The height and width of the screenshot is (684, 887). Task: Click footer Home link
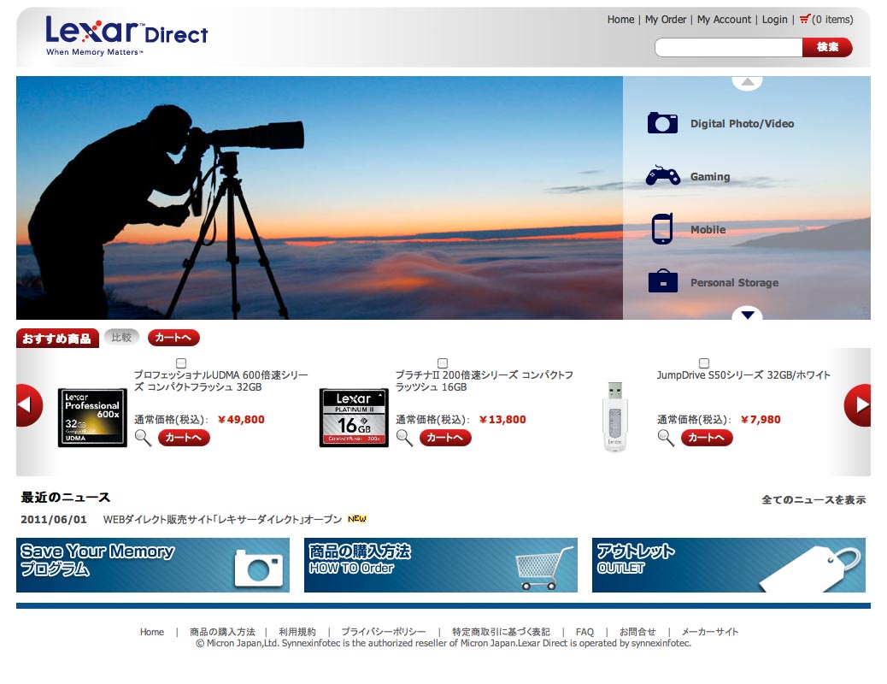(x=151, y=632)
